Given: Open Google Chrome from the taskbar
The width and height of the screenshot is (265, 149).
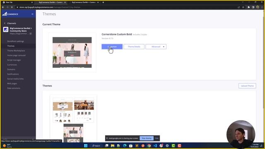Looking at the screenshot, I should pos(149,146).
